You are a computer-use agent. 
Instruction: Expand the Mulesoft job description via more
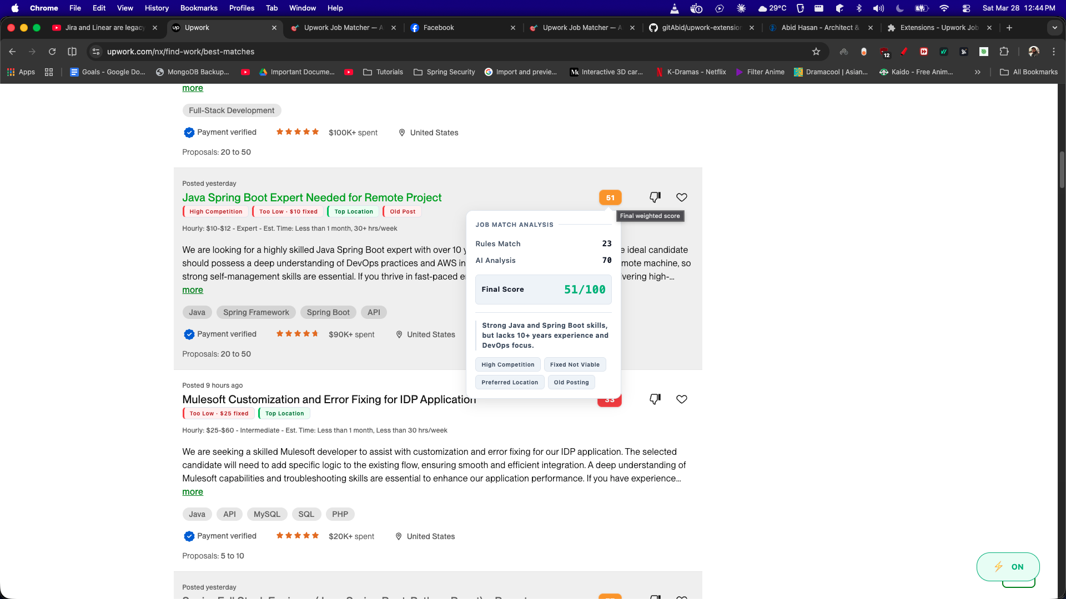coord(192,492)
